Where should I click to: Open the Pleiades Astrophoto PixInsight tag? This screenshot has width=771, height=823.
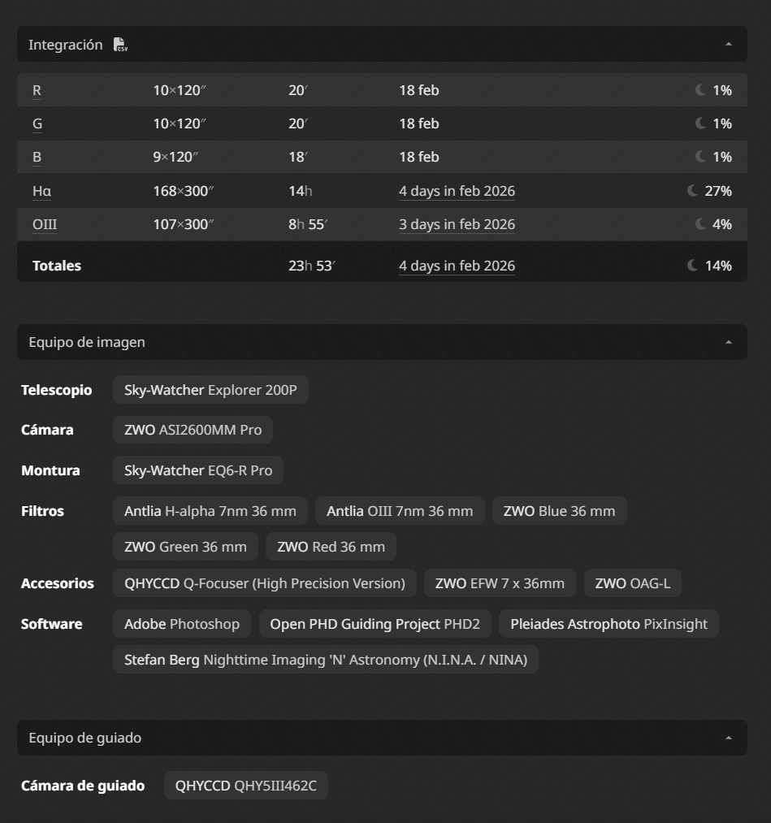pyautogui.click(x=609, y=624)
